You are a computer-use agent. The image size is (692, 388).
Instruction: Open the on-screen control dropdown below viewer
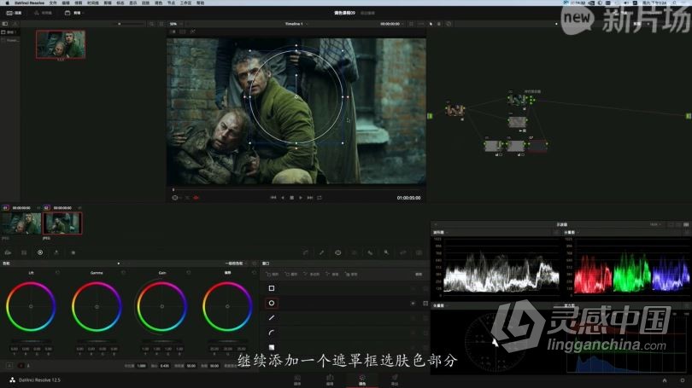[177, 198]
